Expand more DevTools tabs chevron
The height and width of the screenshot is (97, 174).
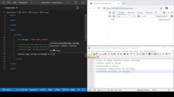[156, 13]
